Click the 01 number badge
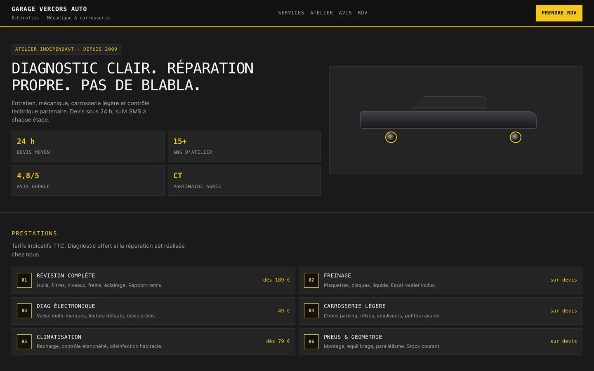This screenshot has height=371, width=594. tap(24, 280)
